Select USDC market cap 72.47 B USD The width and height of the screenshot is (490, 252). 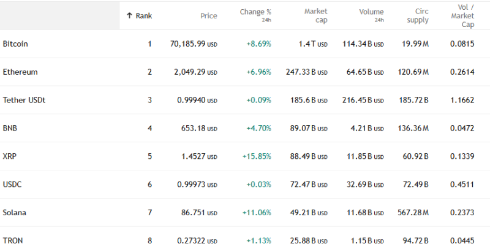309,185
